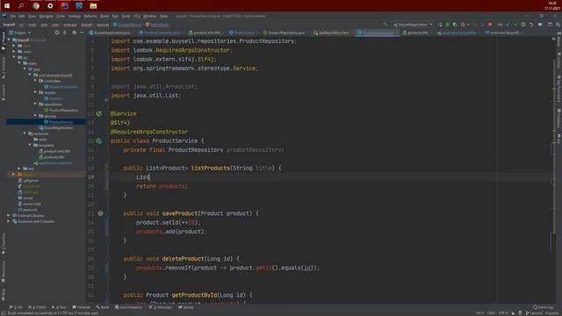Switch to JpaRepository.class tab
This screenshot has height=316, width=562.
pyautogui.click(x=334, y=32)
